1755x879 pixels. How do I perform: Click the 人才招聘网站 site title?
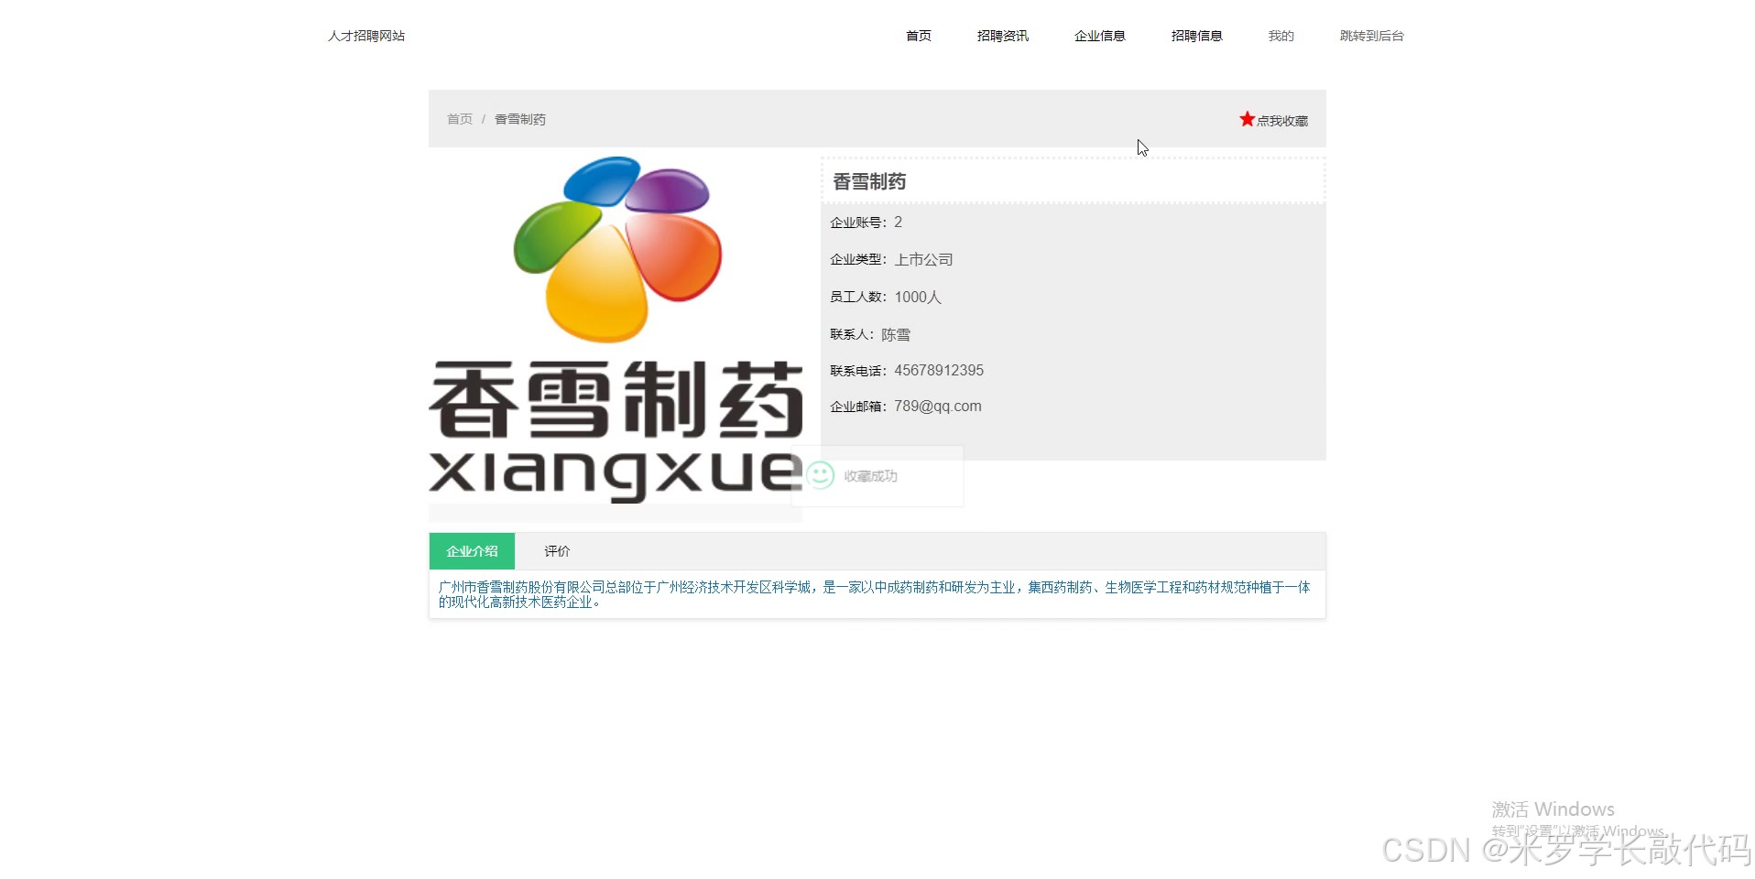click(x=365, y=36)
